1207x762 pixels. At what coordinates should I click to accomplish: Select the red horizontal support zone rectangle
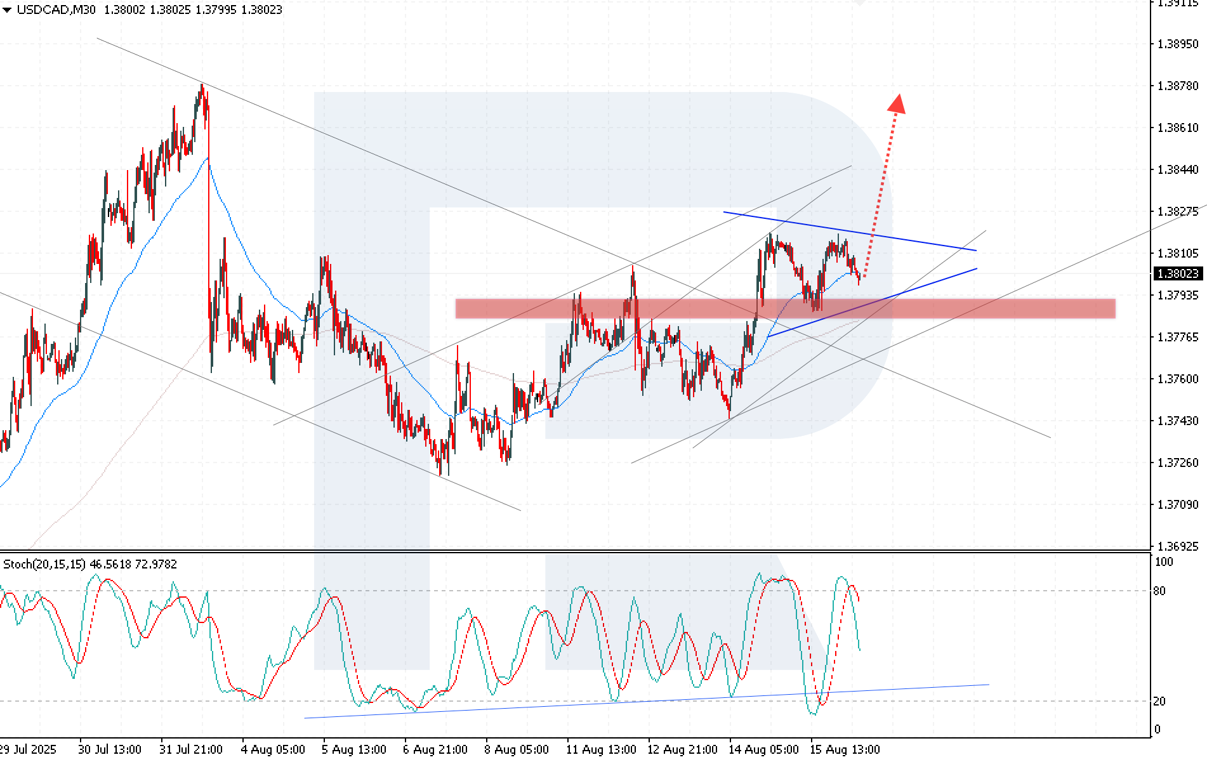point(786,308)
